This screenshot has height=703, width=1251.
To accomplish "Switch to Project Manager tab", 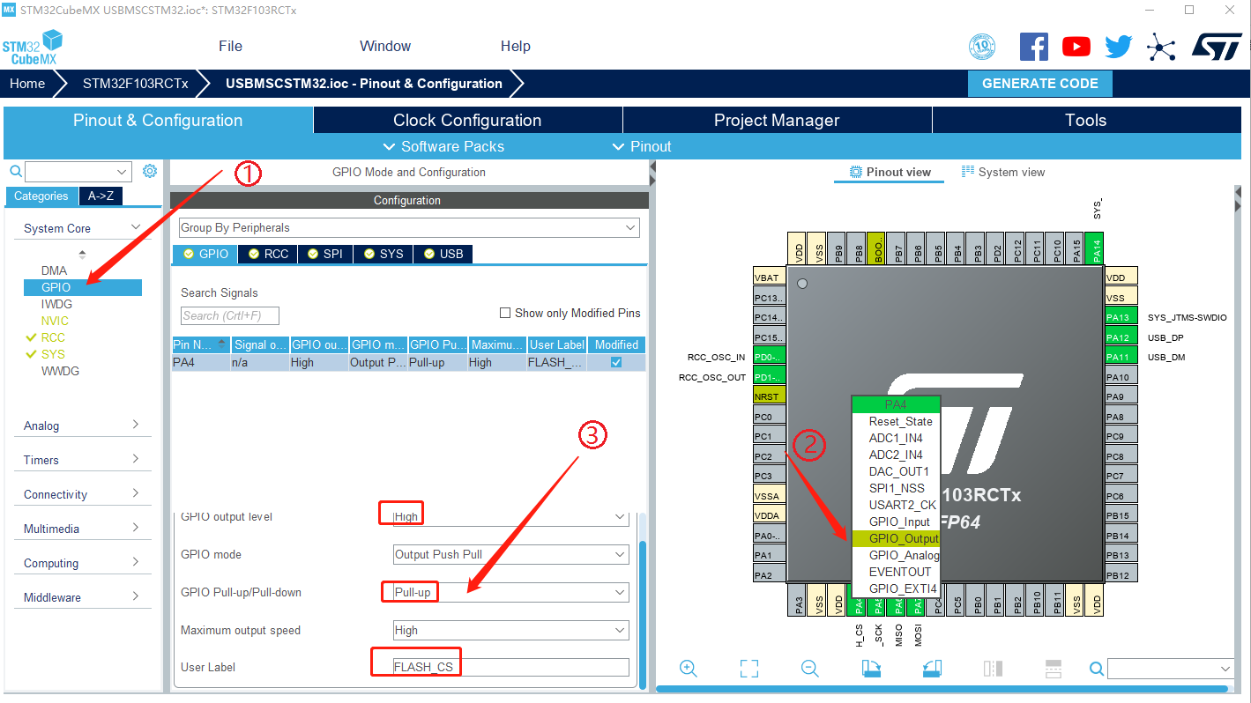I will 777,121.
